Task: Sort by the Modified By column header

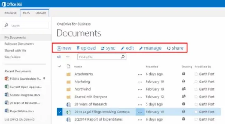Action: [x=203, y=67]
